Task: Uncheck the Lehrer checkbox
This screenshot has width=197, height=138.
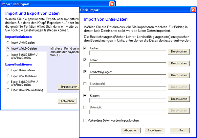Action: click(85, 60)
